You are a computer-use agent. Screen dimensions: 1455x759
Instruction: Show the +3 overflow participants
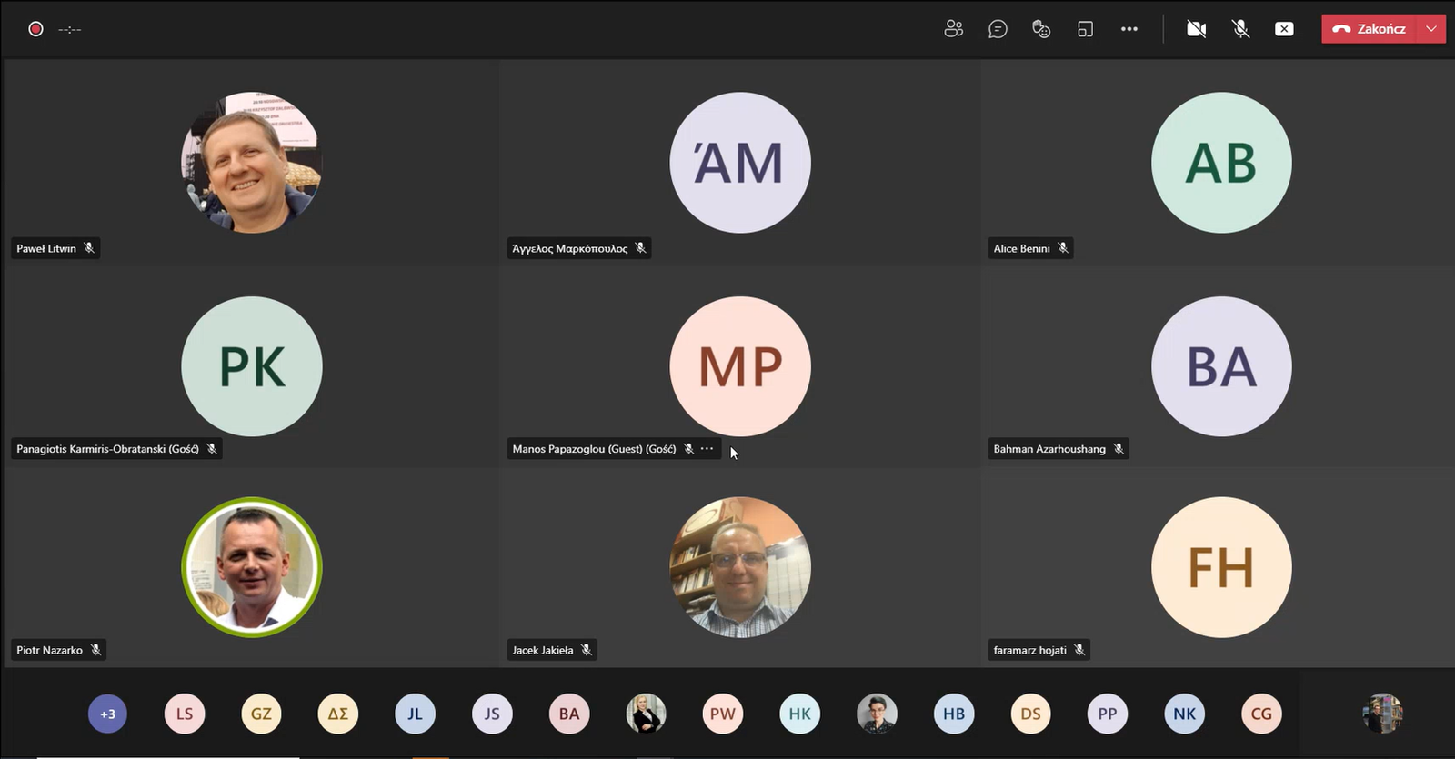[107, 714]
